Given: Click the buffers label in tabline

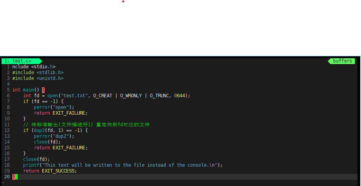Looking at the screenshot, I should [x=343, y=61].
